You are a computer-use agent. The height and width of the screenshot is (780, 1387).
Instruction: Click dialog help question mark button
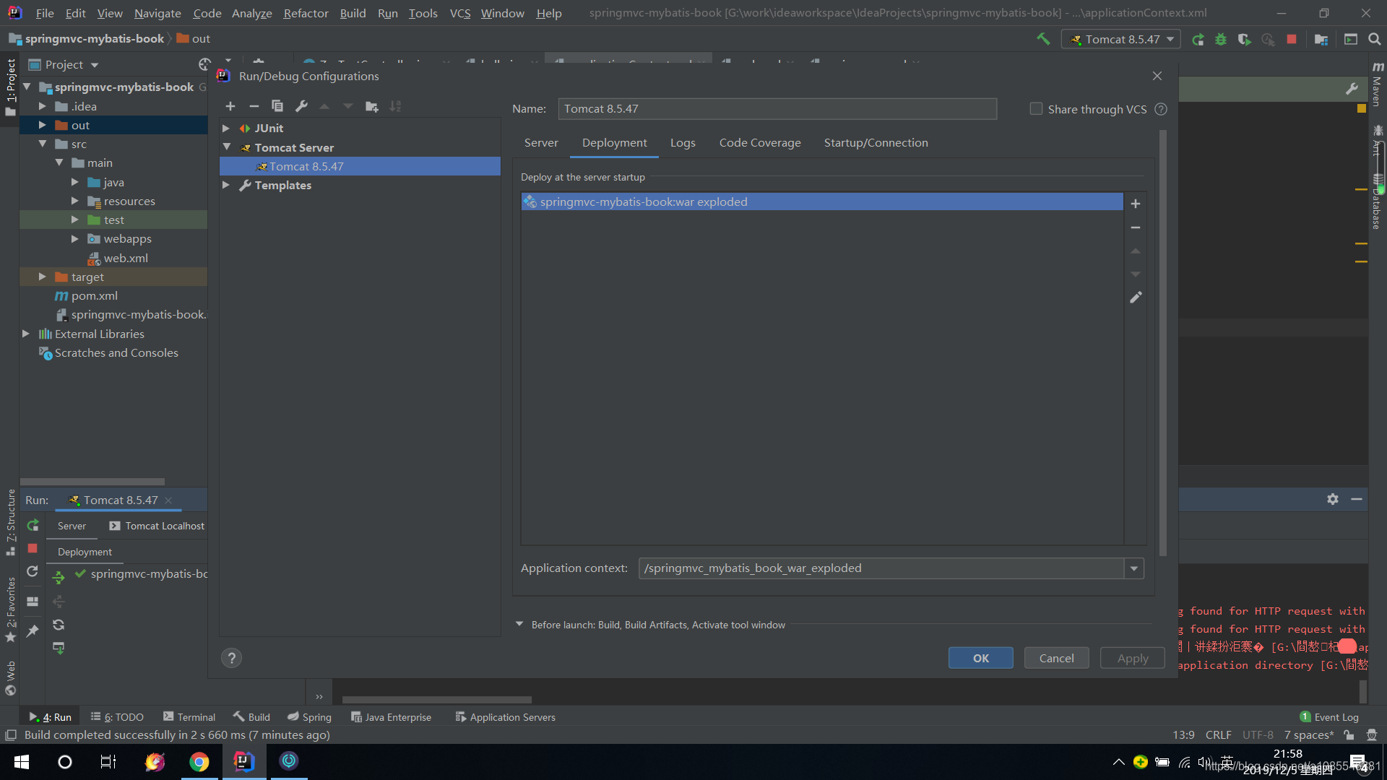(231, 658)
